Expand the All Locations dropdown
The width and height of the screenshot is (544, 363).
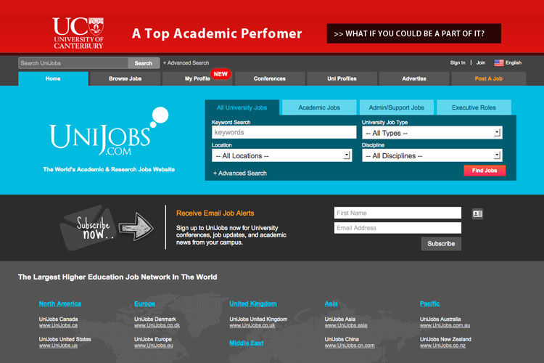(281, 155)
